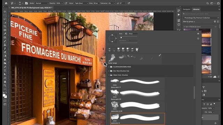Select the IMG_0743.tif document tab
223x125 pixels.
[x=32, y=8]
